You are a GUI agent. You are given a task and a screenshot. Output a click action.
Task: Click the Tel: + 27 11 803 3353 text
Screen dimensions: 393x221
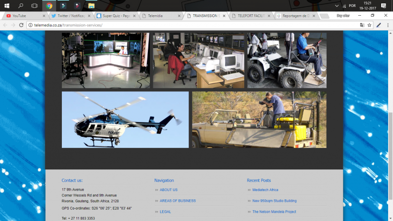[x=78, y=218]
